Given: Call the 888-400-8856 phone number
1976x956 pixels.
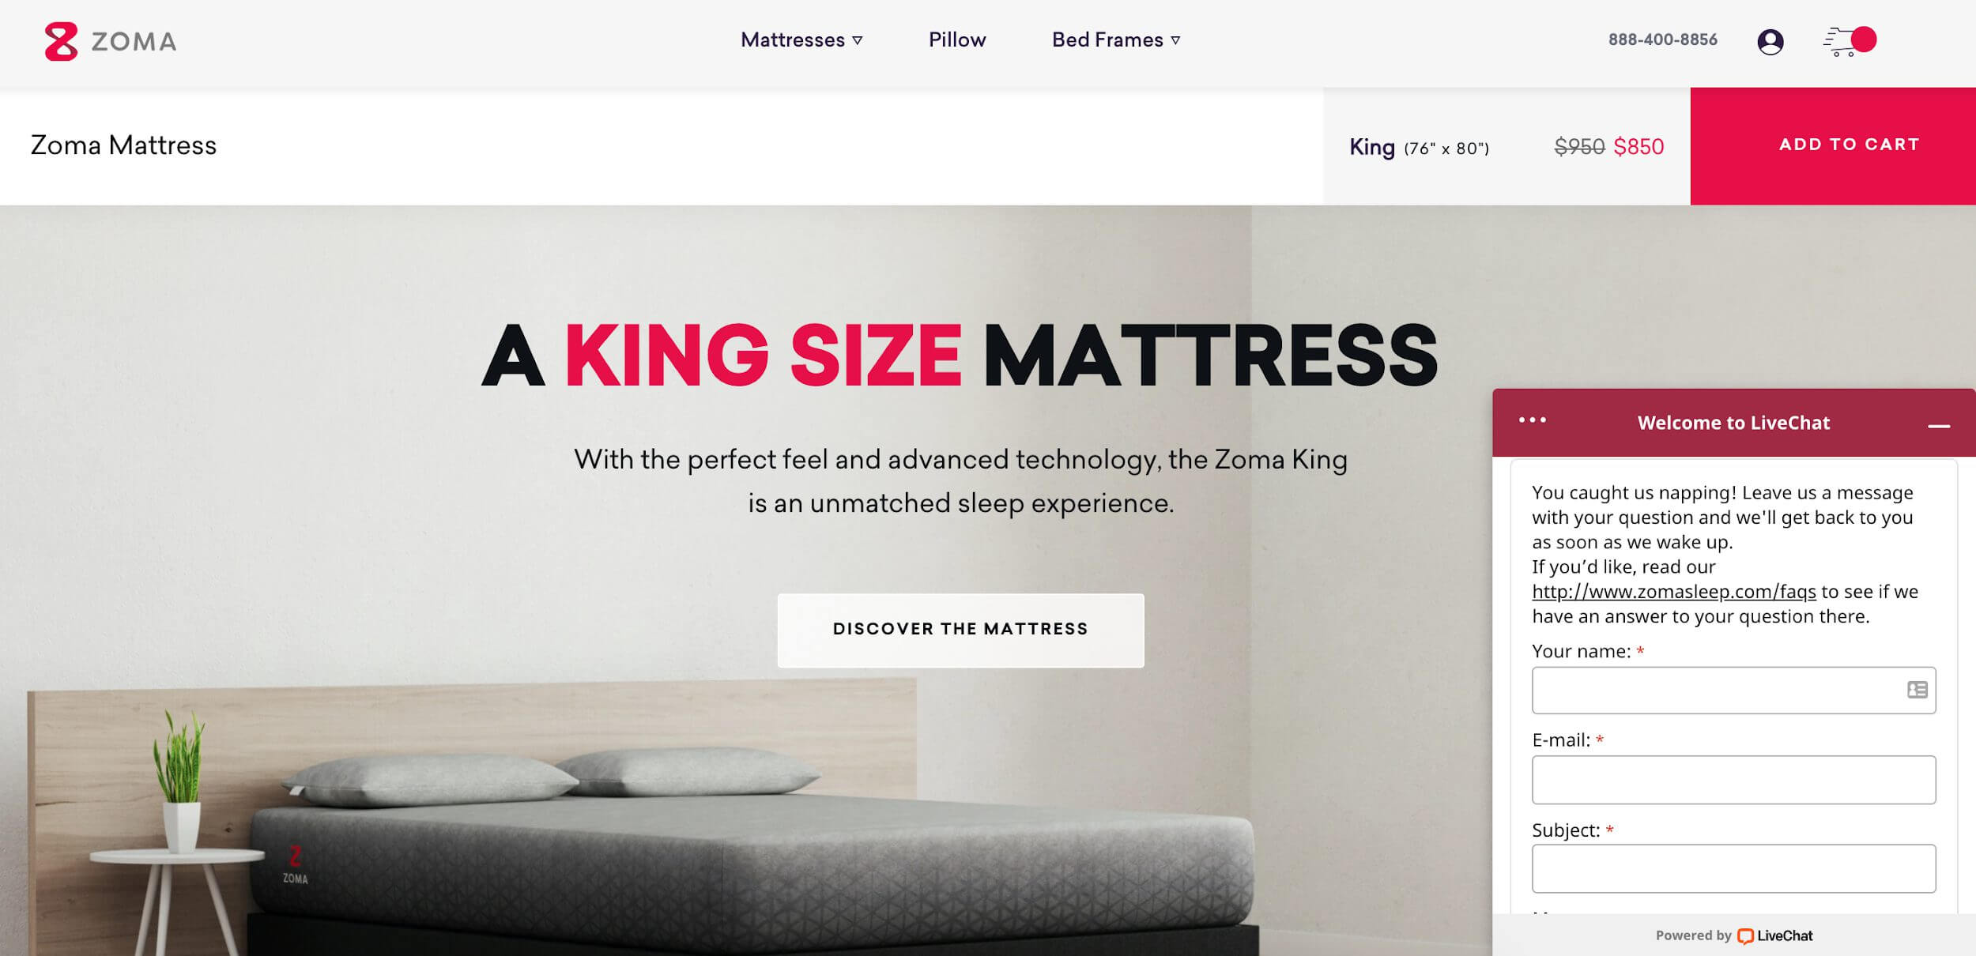Looking at the screenshot, I should click(1662, 40).
